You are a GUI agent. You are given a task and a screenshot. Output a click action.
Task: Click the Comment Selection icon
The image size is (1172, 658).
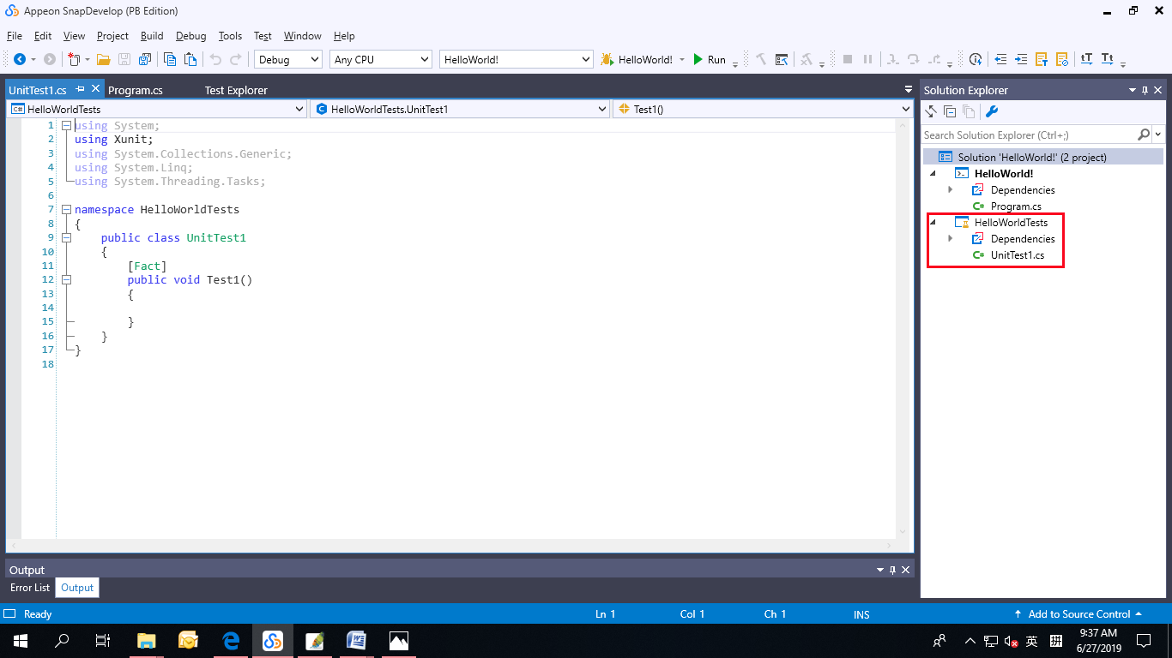pos(1042,59)
